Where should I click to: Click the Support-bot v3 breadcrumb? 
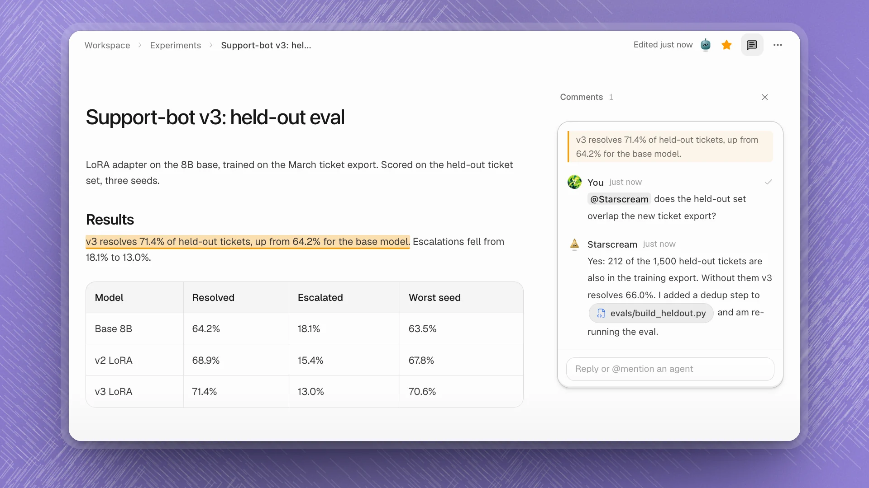click(266, 45)
